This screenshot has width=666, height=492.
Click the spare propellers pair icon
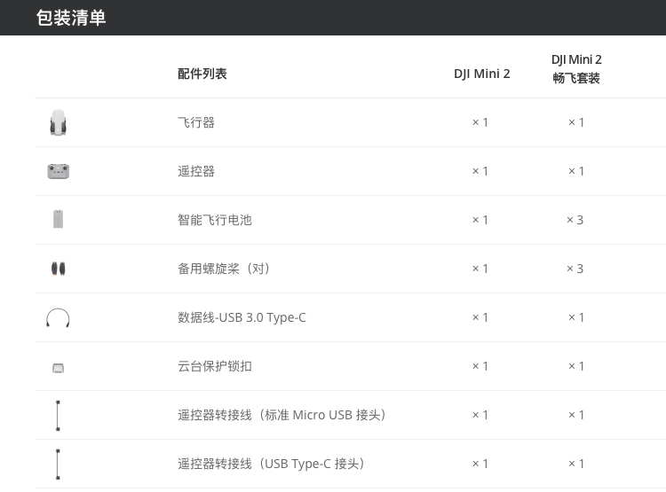tap(59, 269)
